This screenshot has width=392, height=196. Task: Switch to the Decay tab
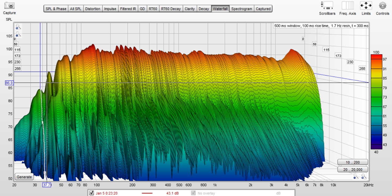204,9
